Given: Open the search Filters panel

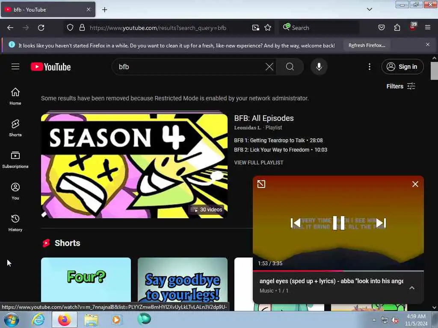Looking at the screenshot, I should (x=400, y=86).
